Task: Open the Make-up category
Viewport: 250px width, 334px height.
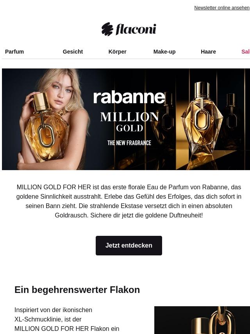Action: tap(164, 52)
